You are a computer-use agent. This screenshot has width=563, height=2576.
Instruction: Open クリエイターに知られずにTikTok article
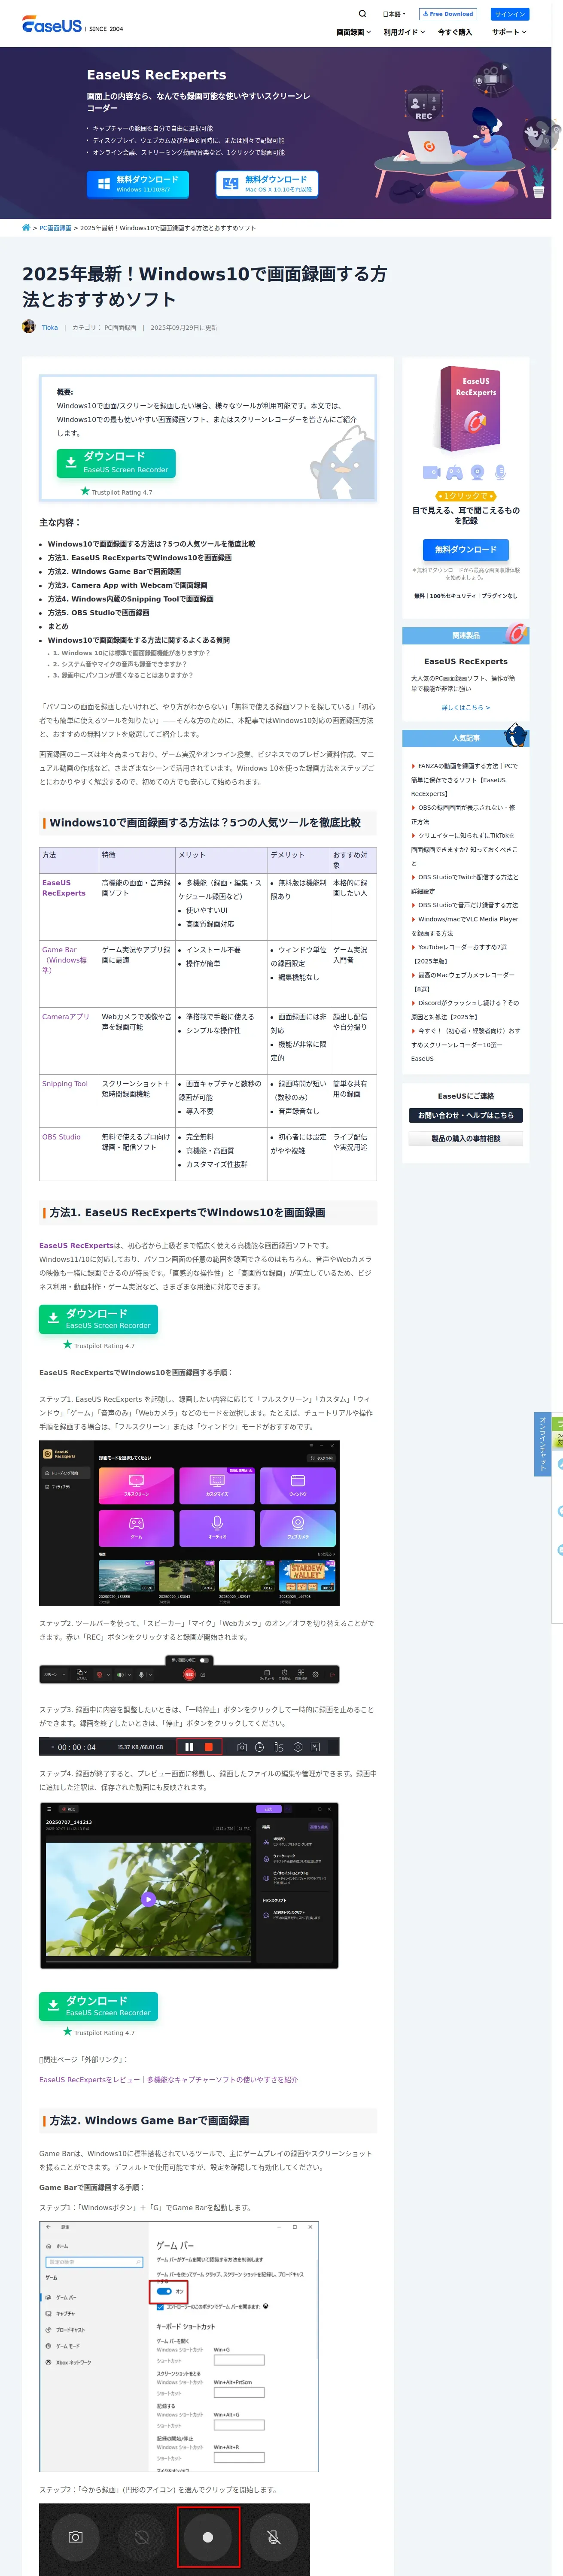pos(464,849)
